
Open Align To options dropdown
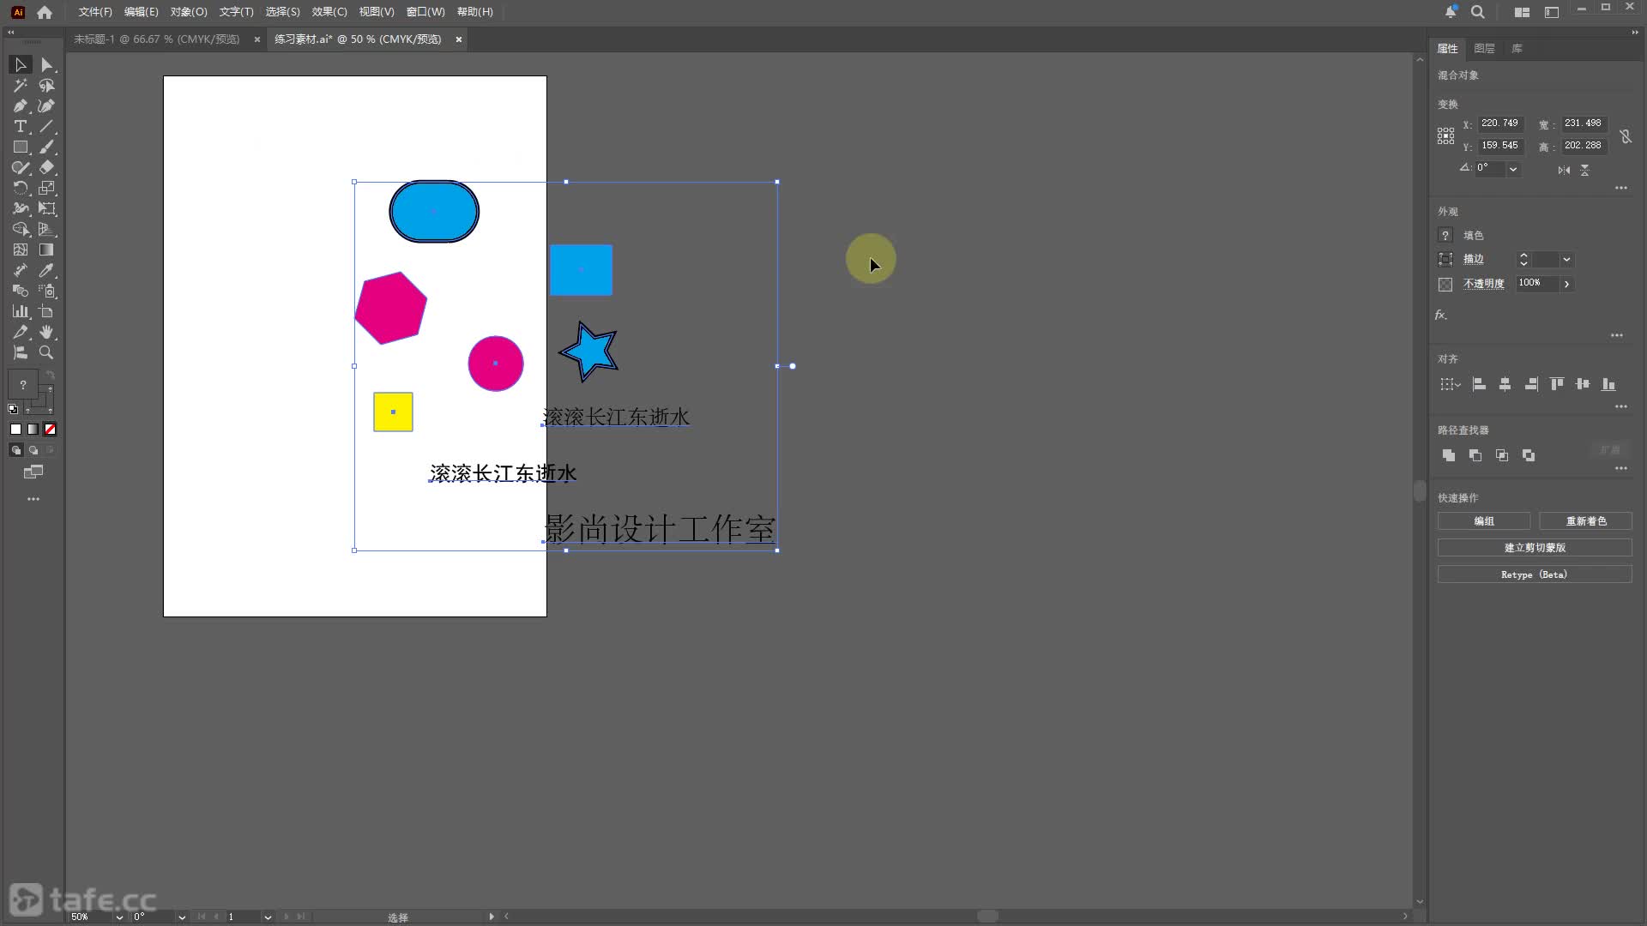coord(1451,385)
